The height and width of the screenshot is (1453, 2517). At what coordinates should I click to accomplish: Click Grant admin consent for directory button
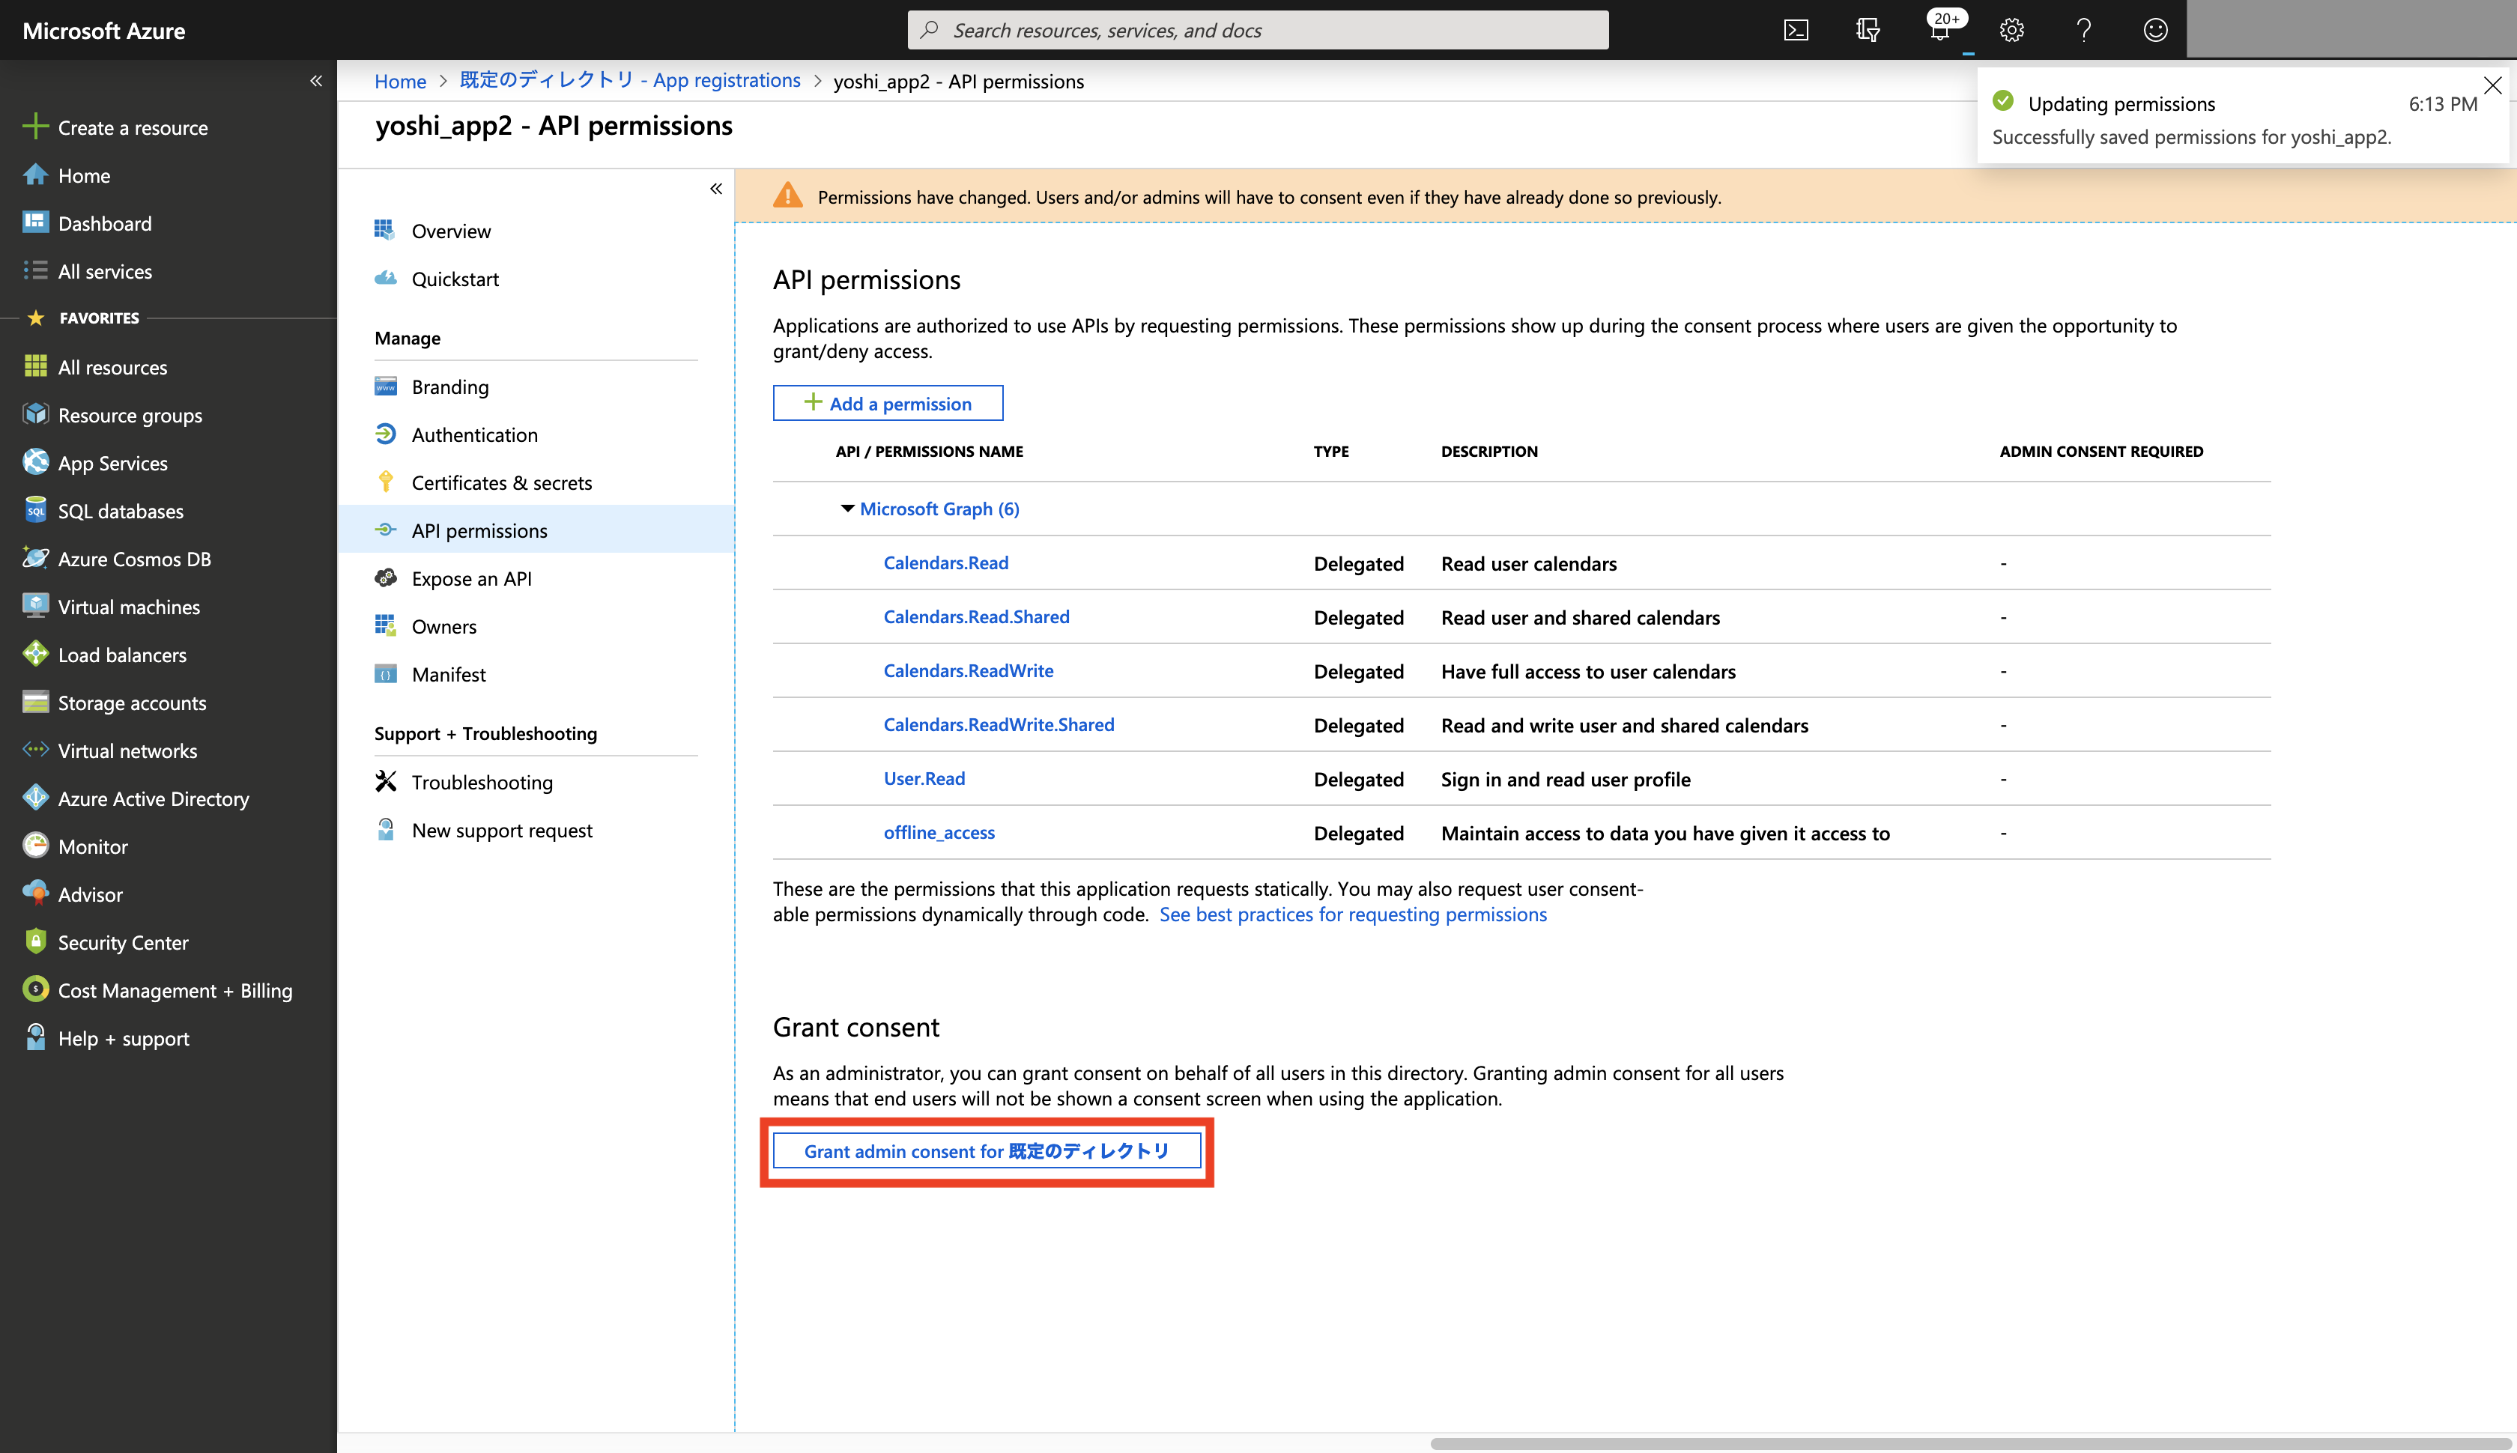point(986,1150)
